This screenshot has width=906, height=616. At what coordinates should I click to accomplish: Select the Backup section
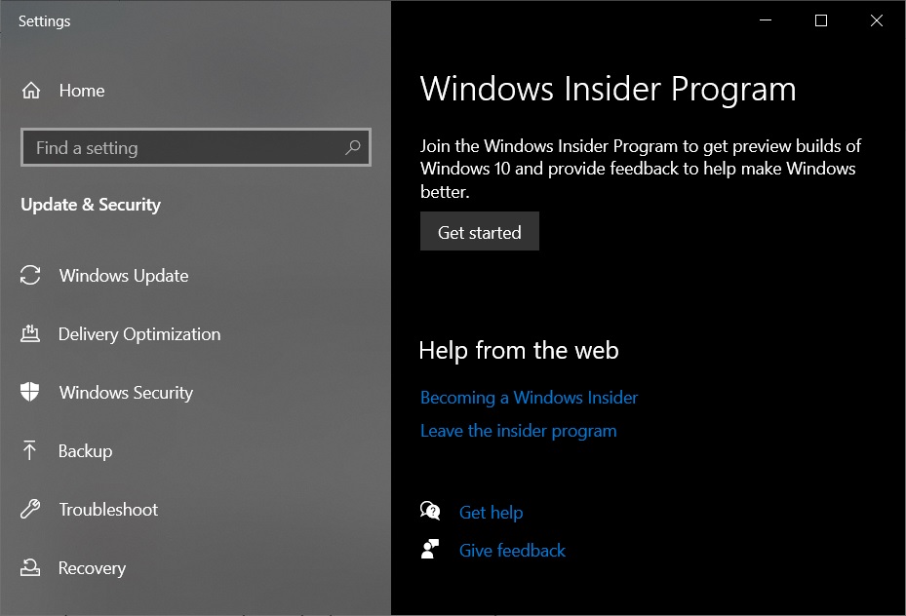86,451
